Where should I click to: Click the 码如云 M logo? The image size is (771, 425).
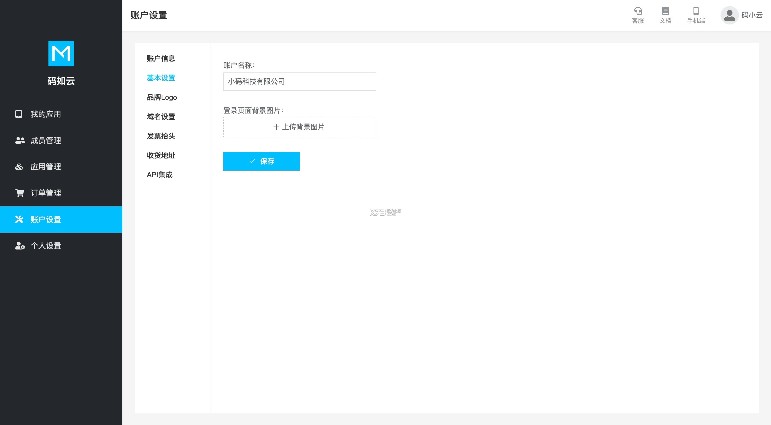click(x=61, y=53)
